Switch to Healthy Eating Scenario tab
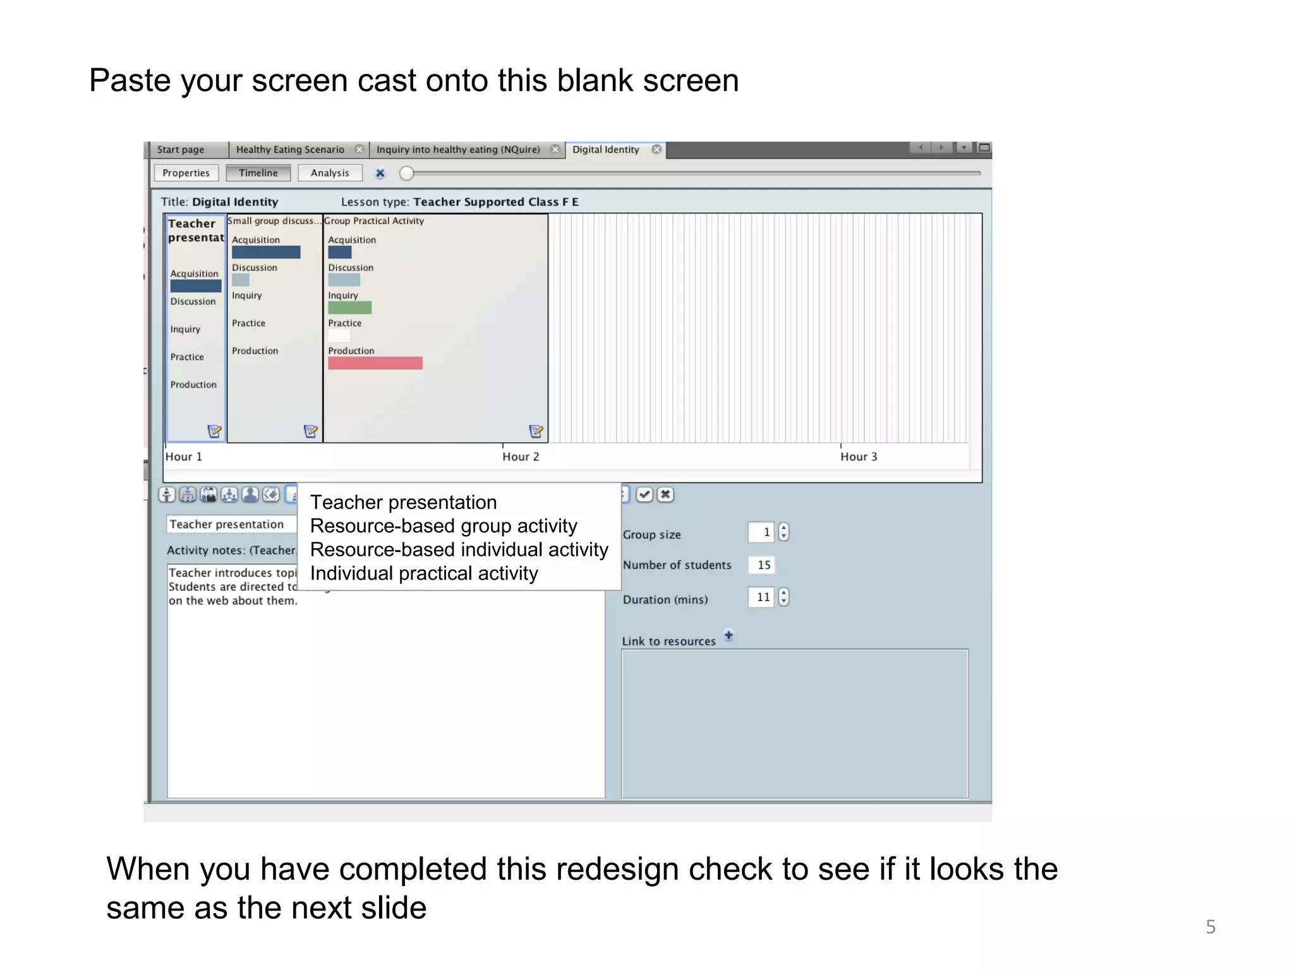 (x=289, y=150)
